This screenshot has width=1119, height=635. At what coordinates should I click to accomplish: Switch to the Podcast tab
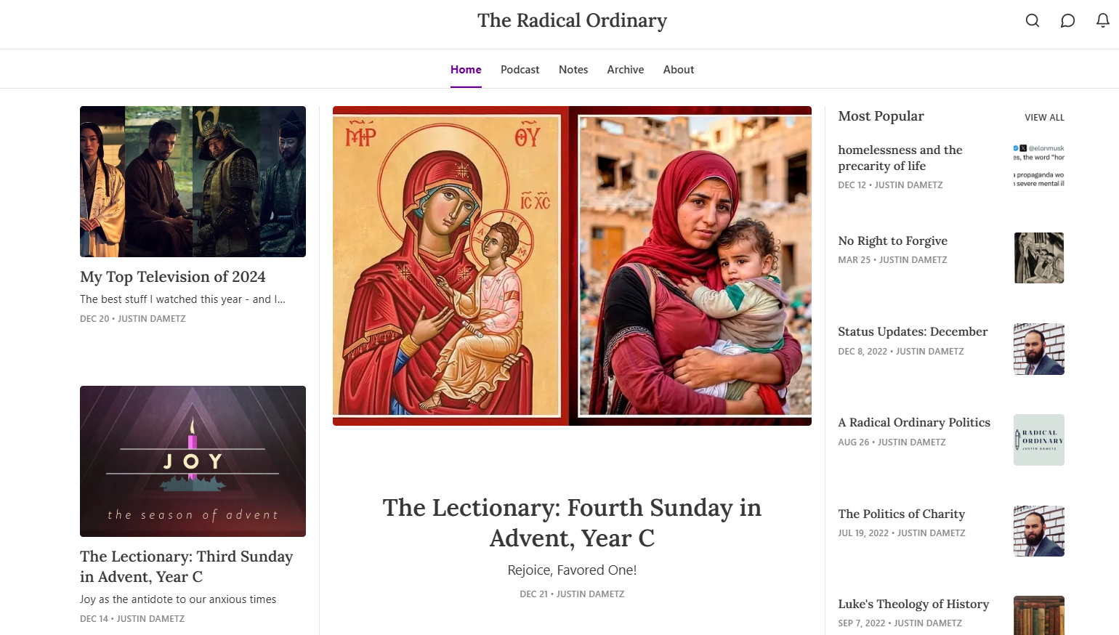[520, 70]
